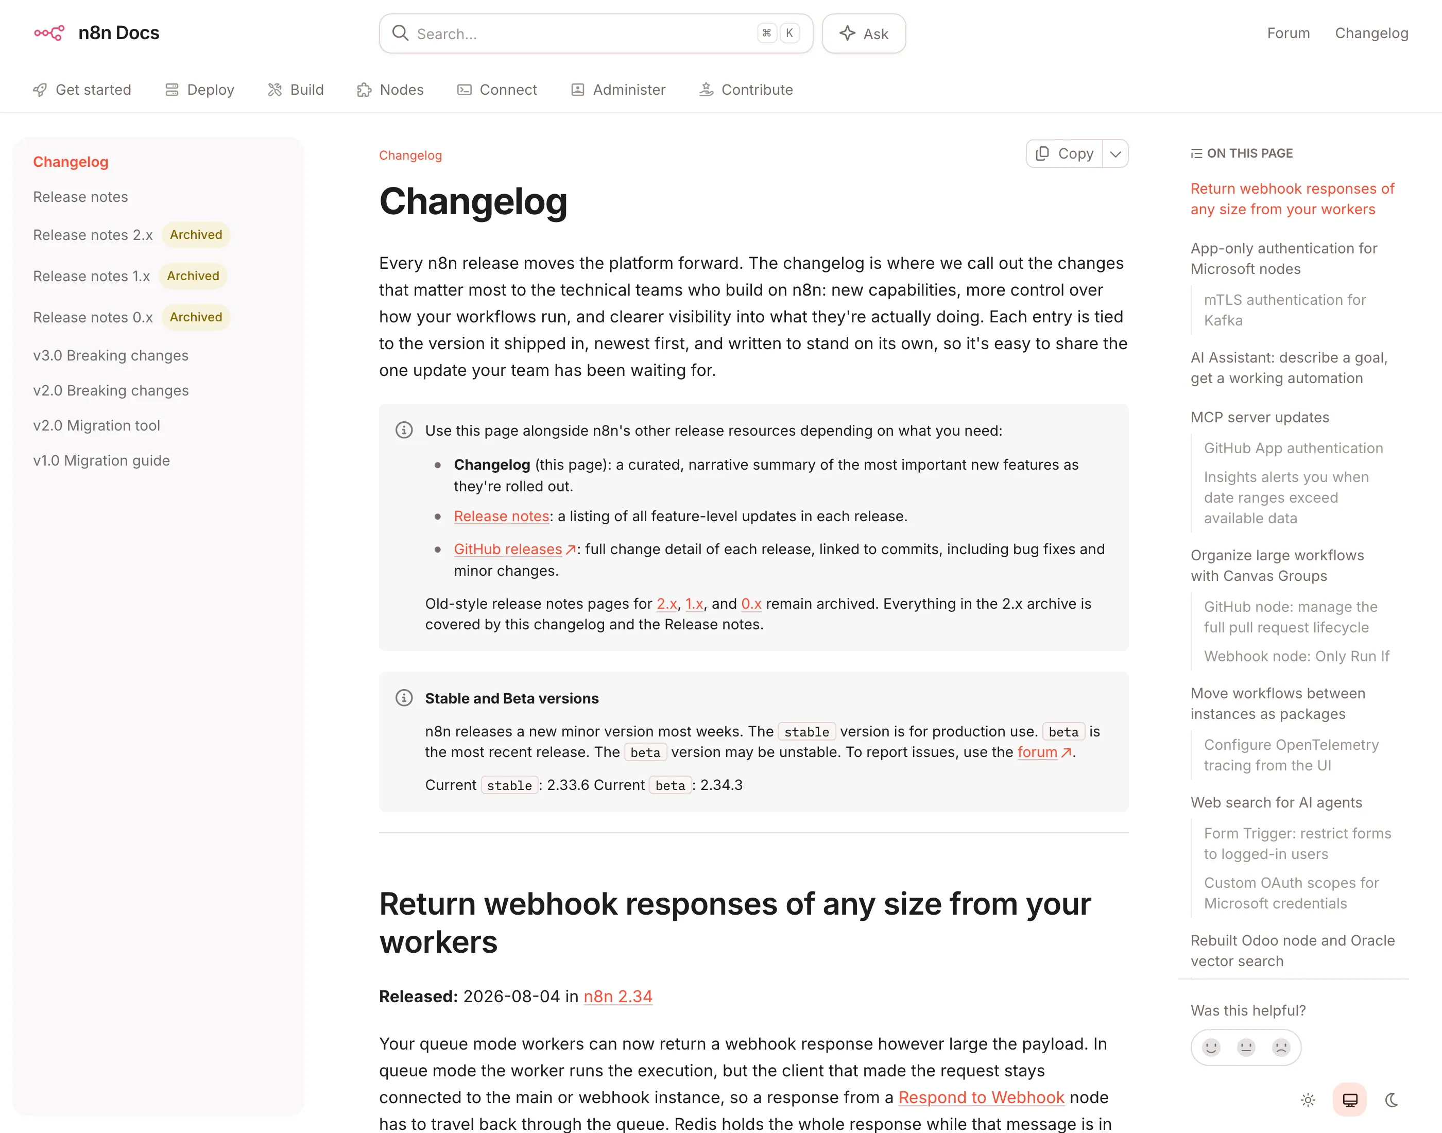
Task: Click the Copy page button
Action: coord(1065,153)
